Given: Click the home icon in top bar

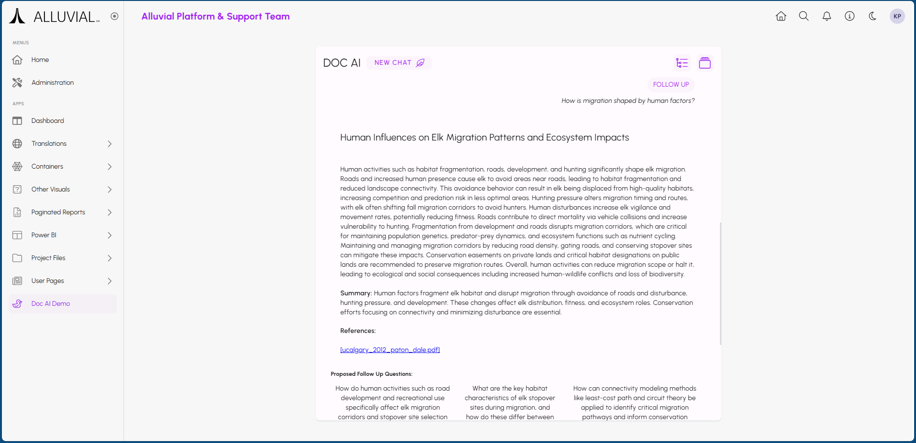Looking at the screenshot, I should pyautogui.click(x=781, y=16).
